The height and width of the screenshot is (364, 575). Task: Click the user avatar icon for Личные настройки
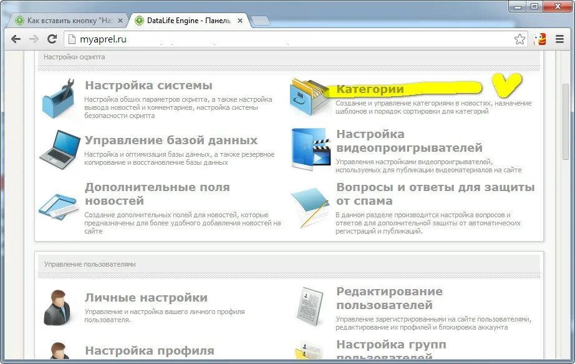pyautogui.click(x=58, y=306)
